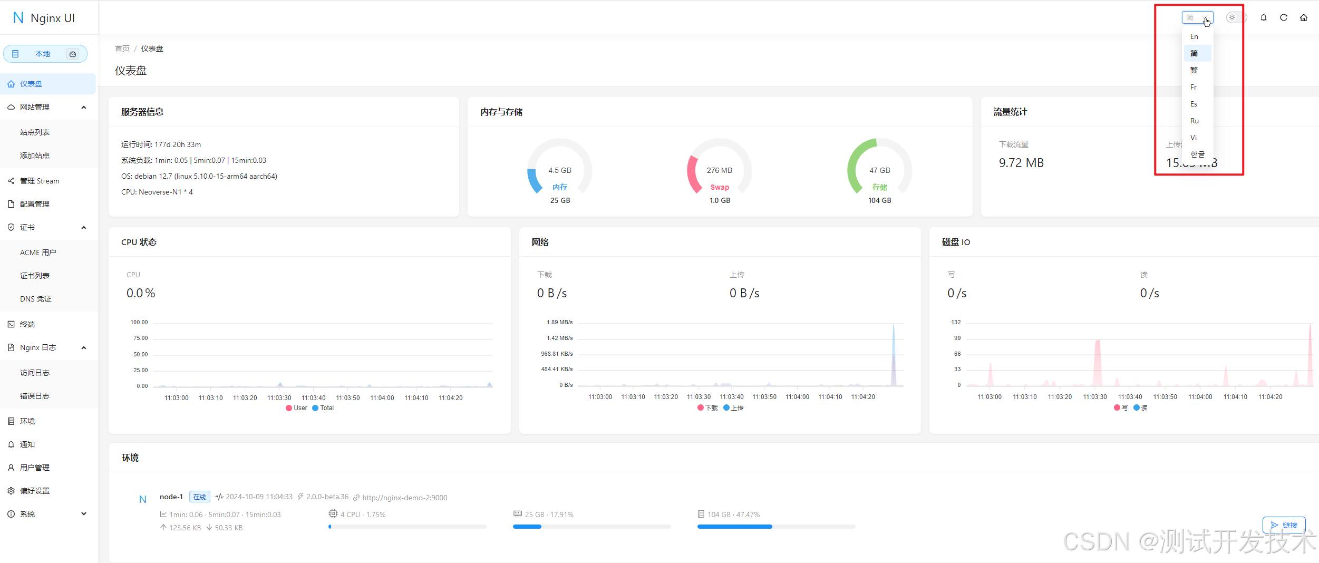Click the Nginx UI logo
Image resolution: width=1319 pixels, height=563 pixels.
(44, 18)
